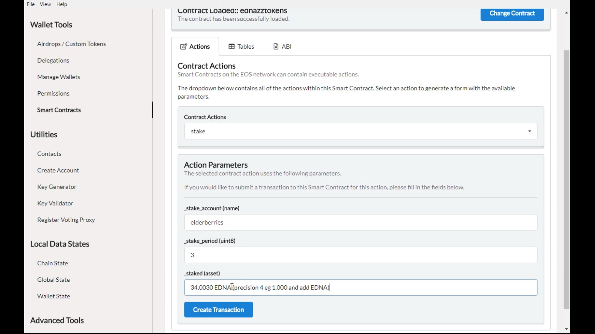
Task: Click the scrollbar up arrow
Action: (566, 13)
